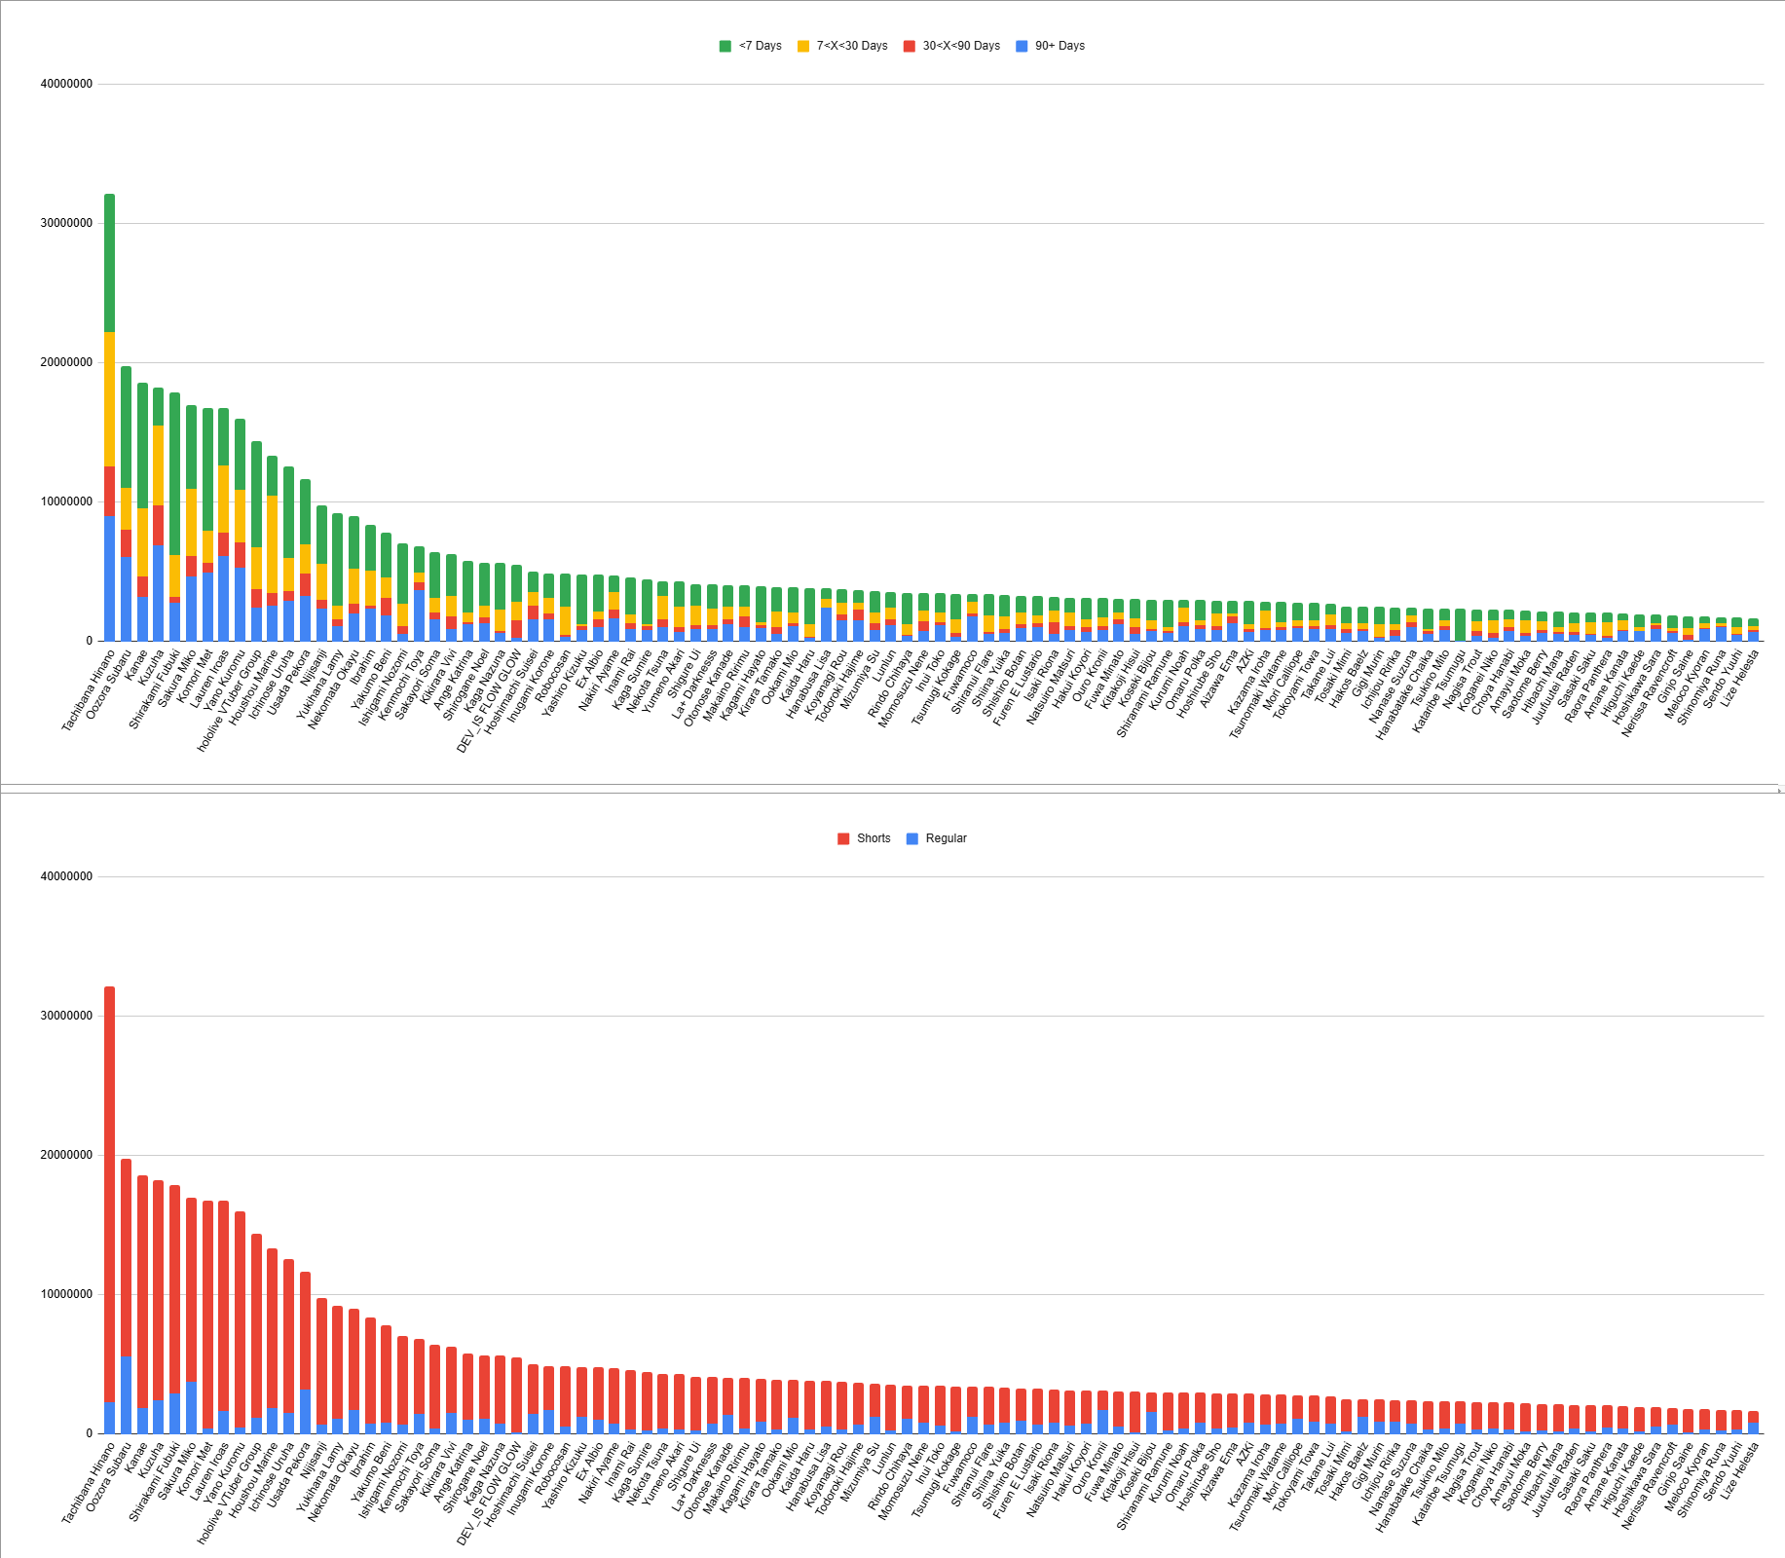The width and height of the screenshot is (1785, 1558).
Task: Click "Shirakami Fubuki" axis name in the days chart
Action: coord(155,688)
